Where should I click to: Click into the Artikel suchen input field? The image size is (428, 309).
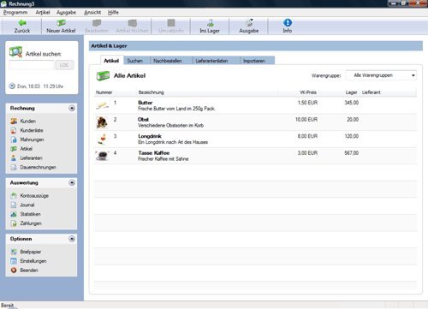(32, 65)
